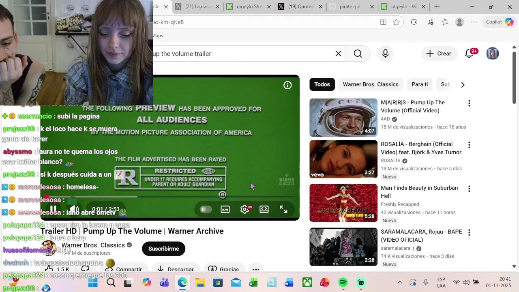Screen dimensions: 519x292
Task: Open Edge media control music icon
Action: click(431, 22)
